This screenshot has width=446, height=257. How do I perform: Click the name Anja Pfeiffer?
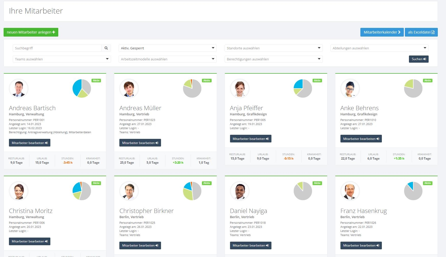[x=246, y=108]
